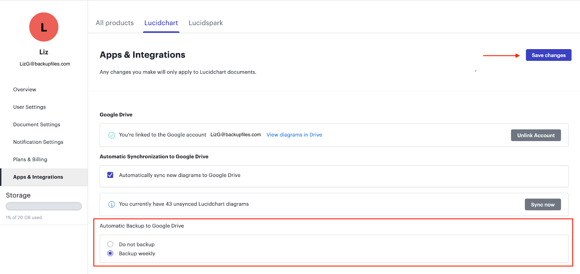
Task: Click the Unlink Account button
Action: [536, 135]
